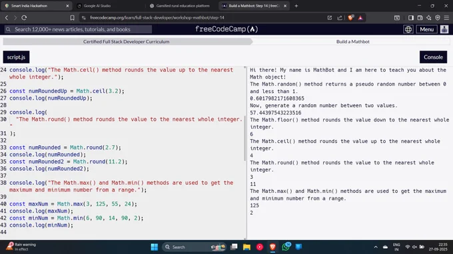Click line 26 numRoundedUp declaration
The height and width of the screenshot is (254, 453).
click(67, 91)
